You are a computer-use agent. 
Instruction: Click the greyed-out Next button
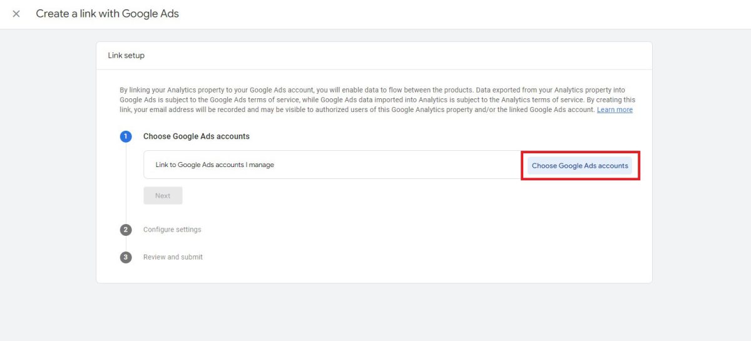tap(163, 196)
